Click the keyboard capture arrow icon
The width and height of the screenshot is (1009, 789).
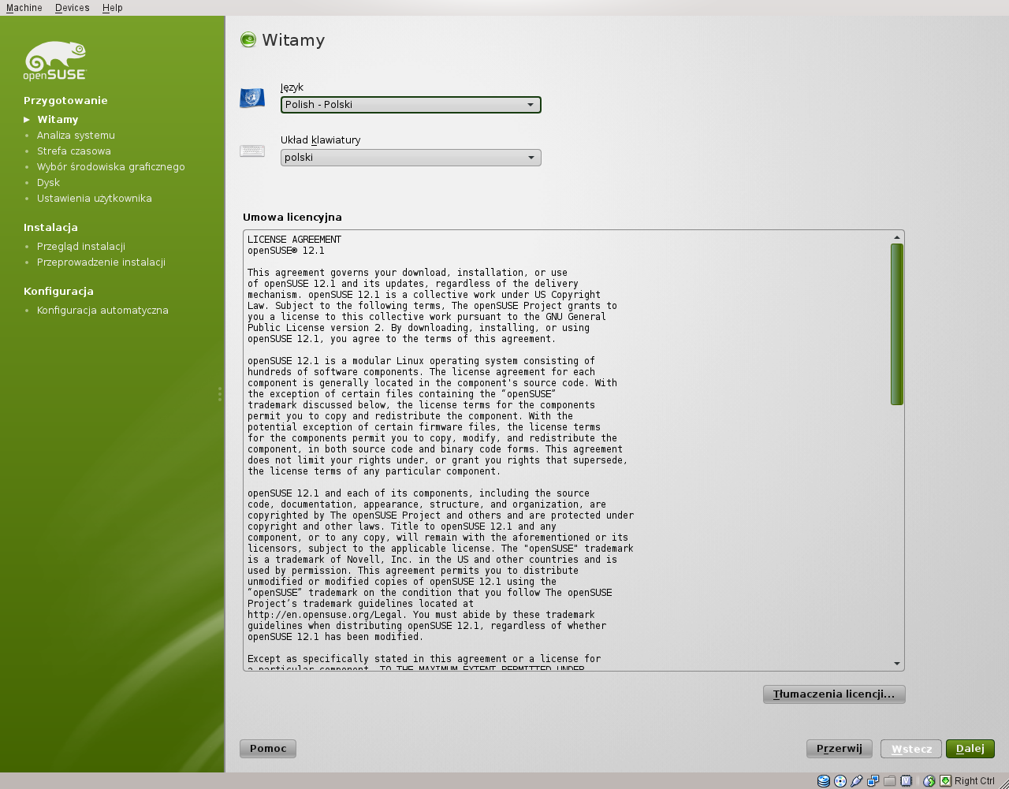tap(945, 781)
